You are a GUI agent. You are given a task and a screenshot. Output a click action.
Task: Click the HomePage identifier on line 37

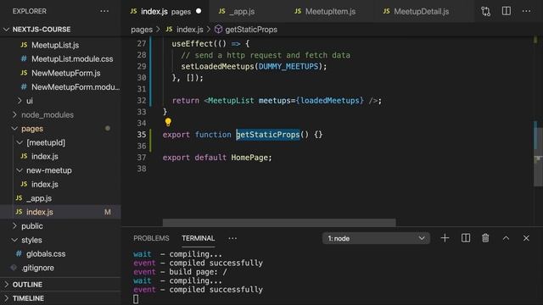249,158
